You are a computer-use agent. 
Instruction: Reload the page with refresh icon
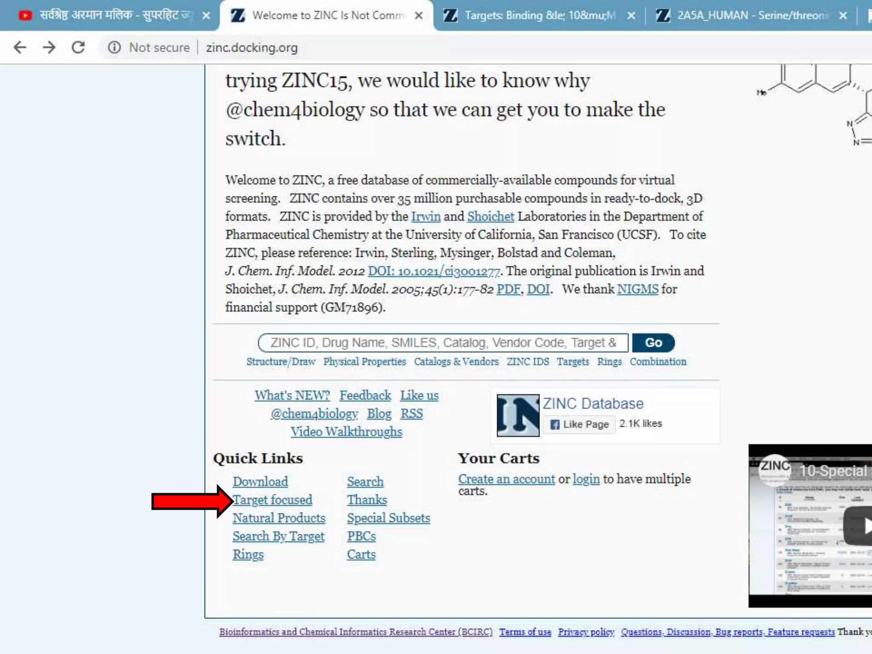coord(78,47)
